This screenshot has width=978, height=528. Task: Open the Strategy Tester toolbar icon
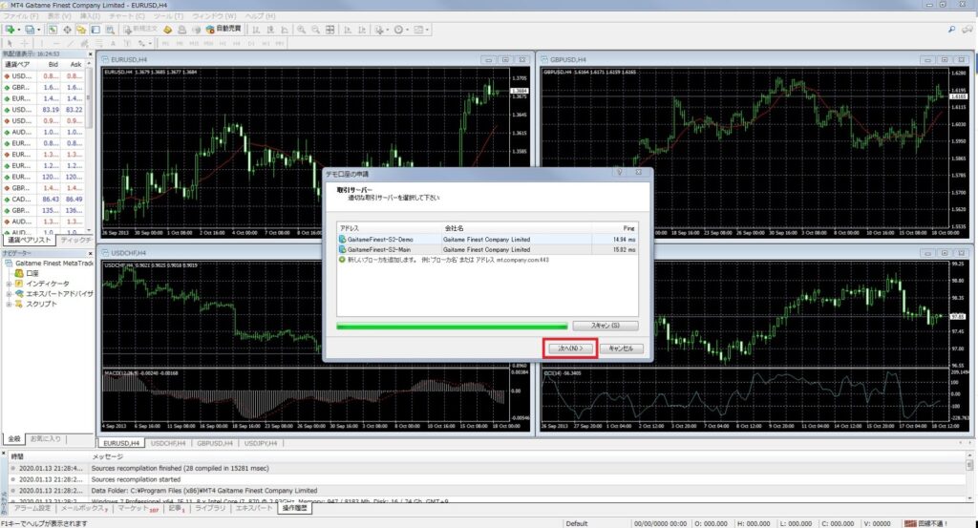(110, 30)
